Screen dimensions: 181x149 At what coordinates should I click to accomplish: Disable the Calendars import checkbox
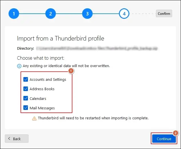26,98
